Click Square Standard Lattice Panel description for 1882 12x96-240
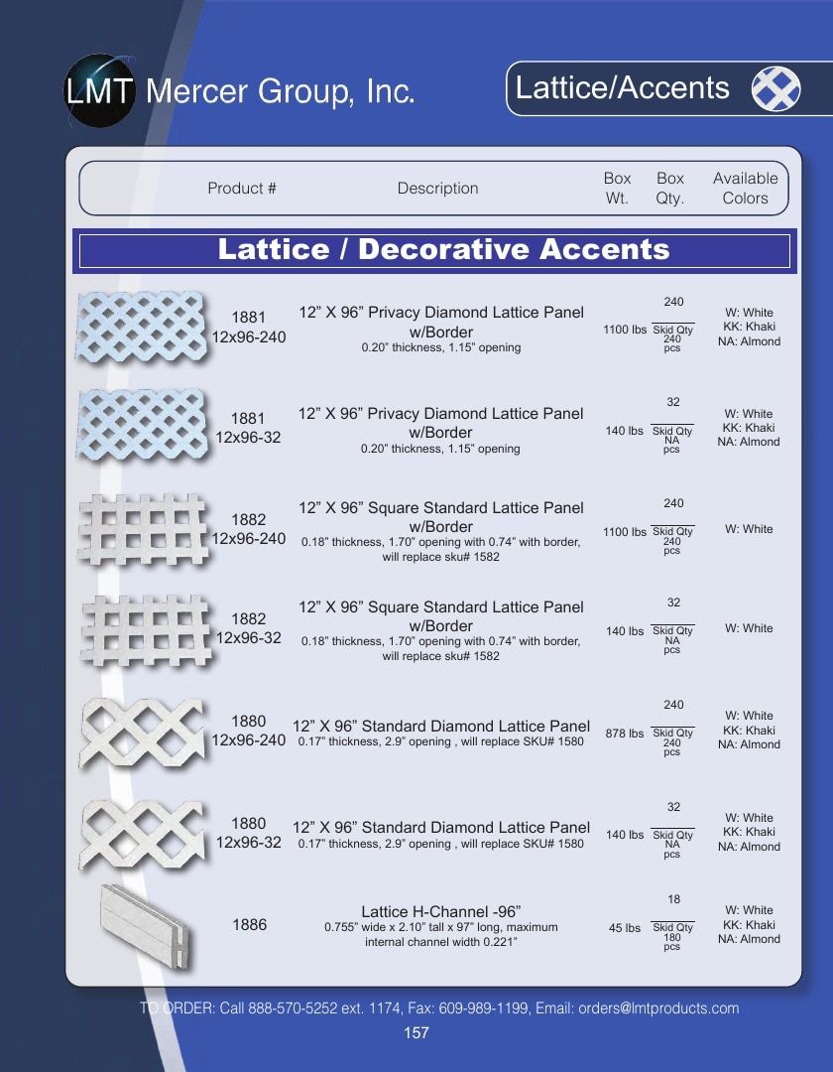Image resolution: width=833 pixels, height=1072 pixels. coord(441,531)
